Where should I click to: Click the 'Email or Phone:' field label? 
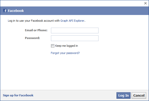36,30
